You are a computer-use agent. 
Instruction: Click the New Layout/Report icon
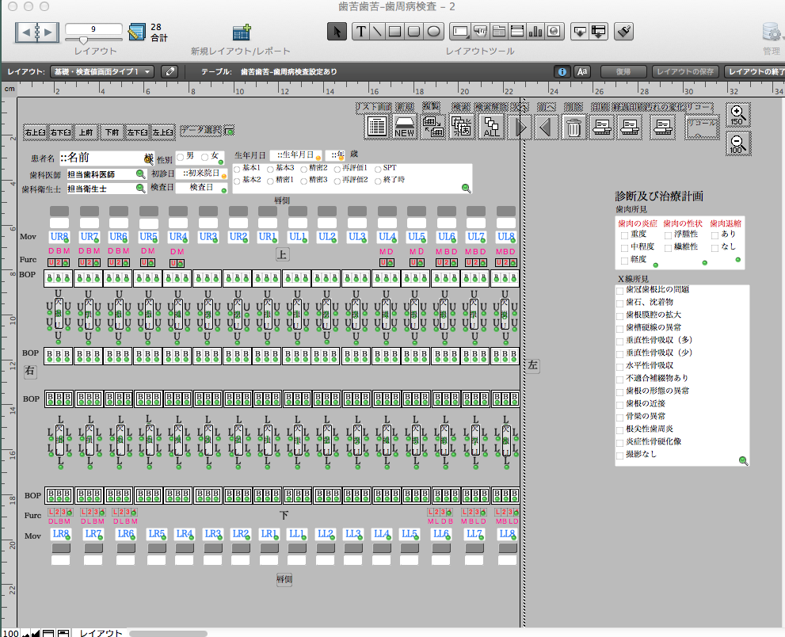pos(242,32)
